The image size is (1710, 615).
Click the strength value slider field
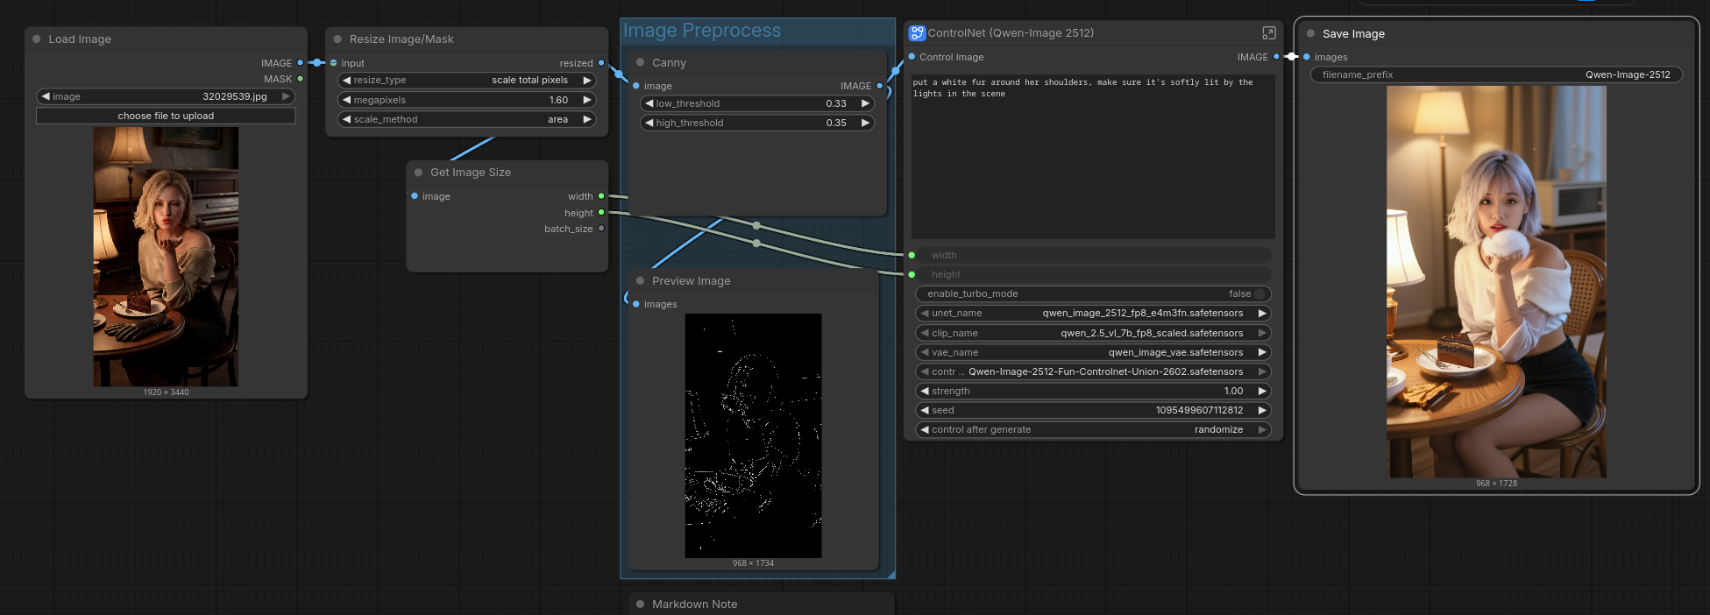1092,392
